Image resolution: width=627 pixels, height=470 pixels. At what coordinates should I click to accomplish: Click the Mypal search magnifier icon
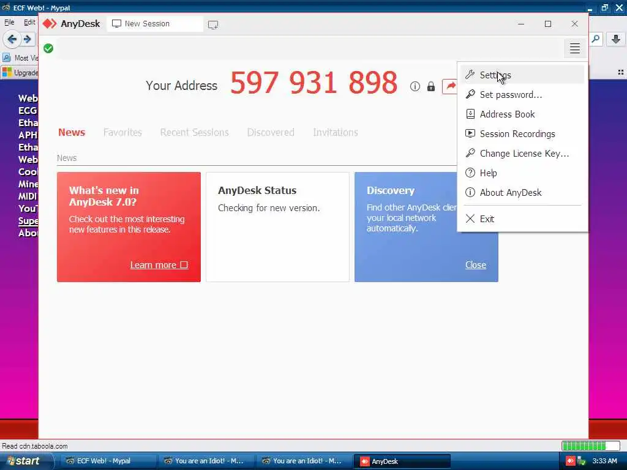pos(596,39)
